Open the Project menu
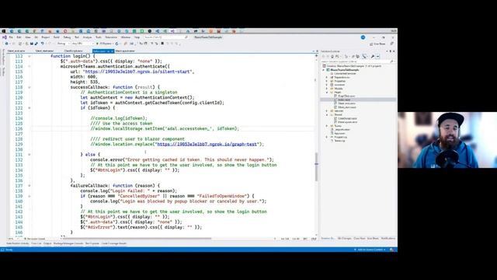497x280 pixels. point(45,37)
